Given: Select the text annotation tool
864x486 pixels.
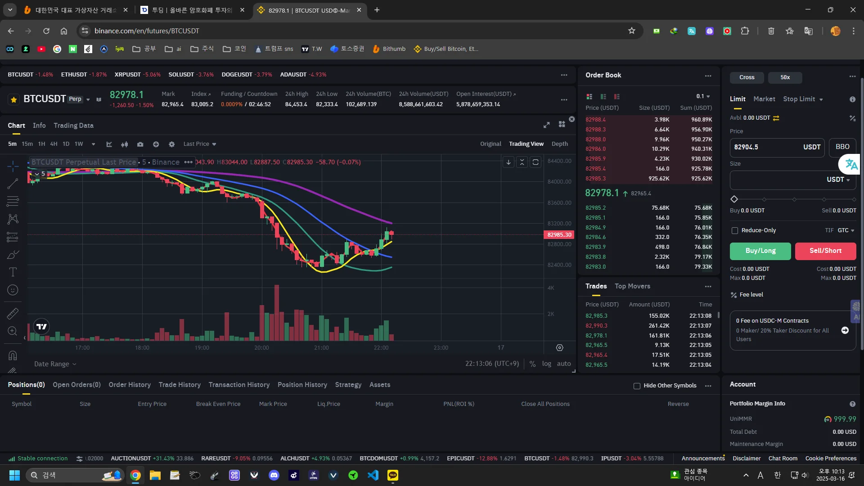Looking at the screenshot, I should (x=13, y=272).
